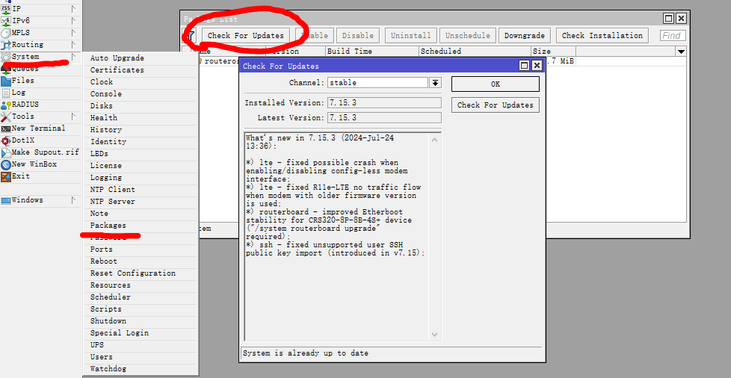
Task: Click the Windows icon in sidebar
Action: [5, 200]
